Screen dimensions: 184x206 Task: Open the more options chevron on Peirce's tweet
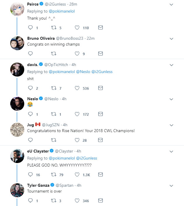[171, 5]
